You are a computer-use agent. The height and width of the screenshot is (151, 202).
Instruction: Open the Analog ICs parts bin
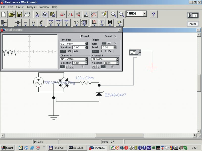tap(51, 23)
